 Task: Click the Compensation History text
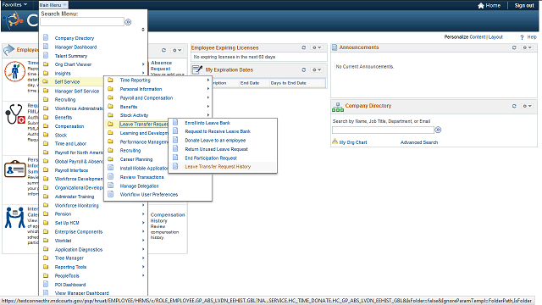pyautogui.click(x=168, y=218)
